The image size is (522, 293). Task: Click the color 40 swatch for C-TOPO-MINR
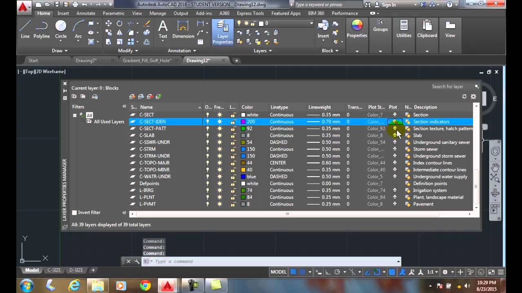click(243, 170)
